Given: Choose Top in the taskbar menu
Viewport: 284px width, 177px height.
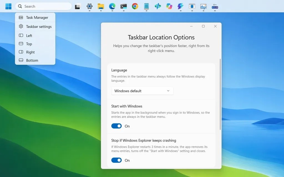Looking at the screenshot, I should (x=35, y=44).
